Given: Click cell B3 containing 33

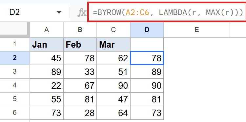Looking at the screenshot, I should (80, 72).
